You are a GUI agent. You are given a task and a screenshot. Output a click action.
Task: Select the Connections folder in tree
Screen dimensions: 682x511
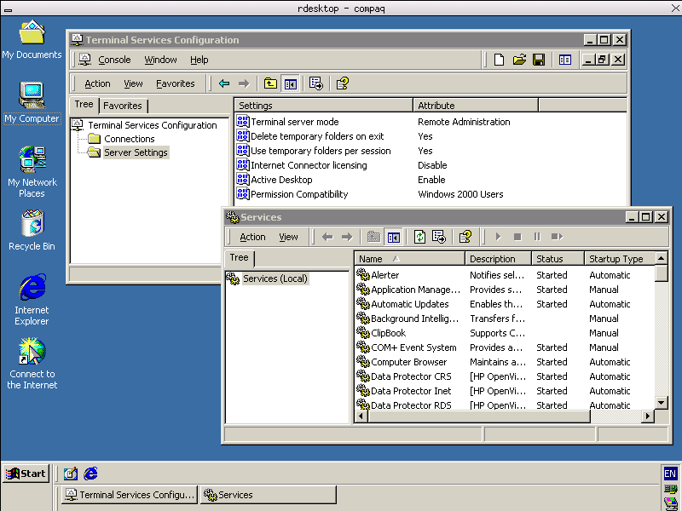point(130,139)
